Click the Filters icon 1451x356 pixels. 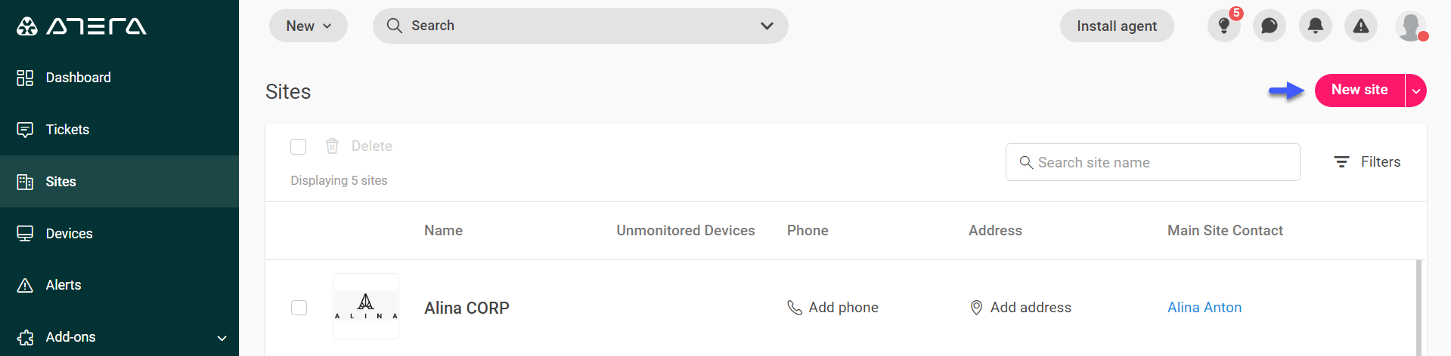(1341, 162)
